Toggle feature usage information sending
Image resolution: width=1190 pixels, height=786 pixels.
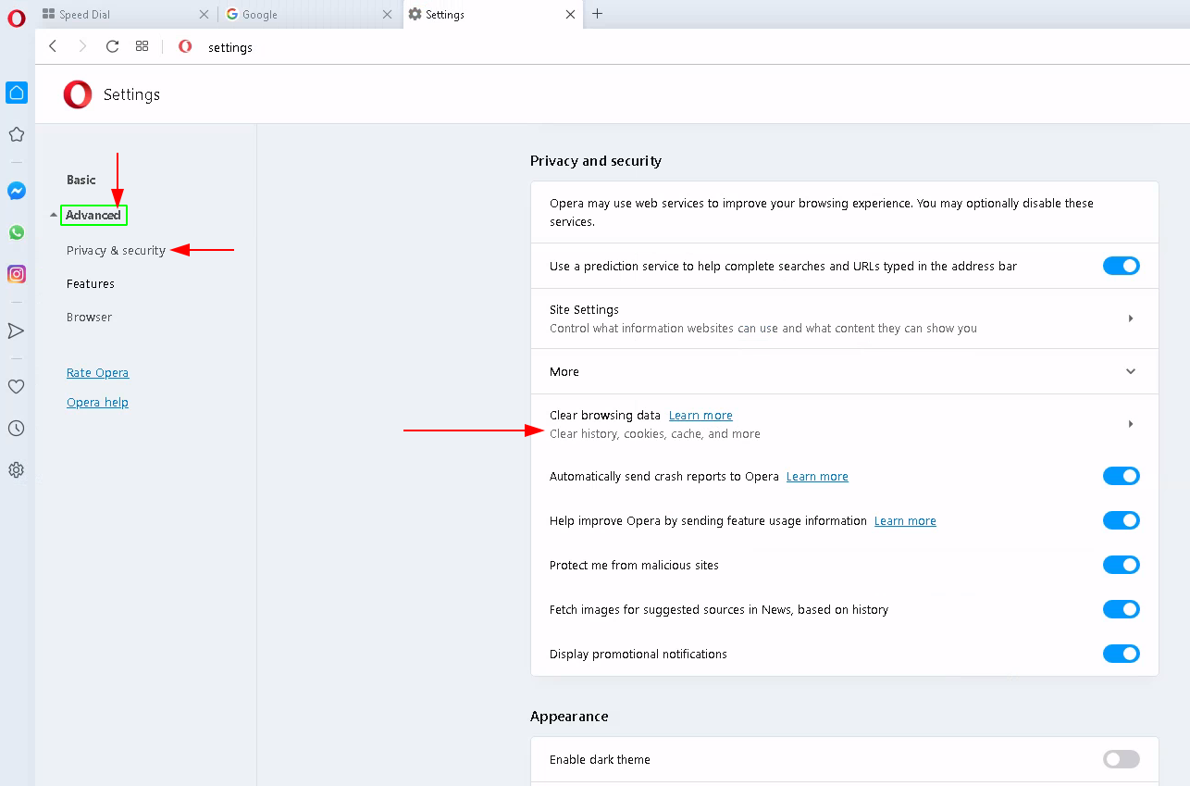click(1121, 520)
